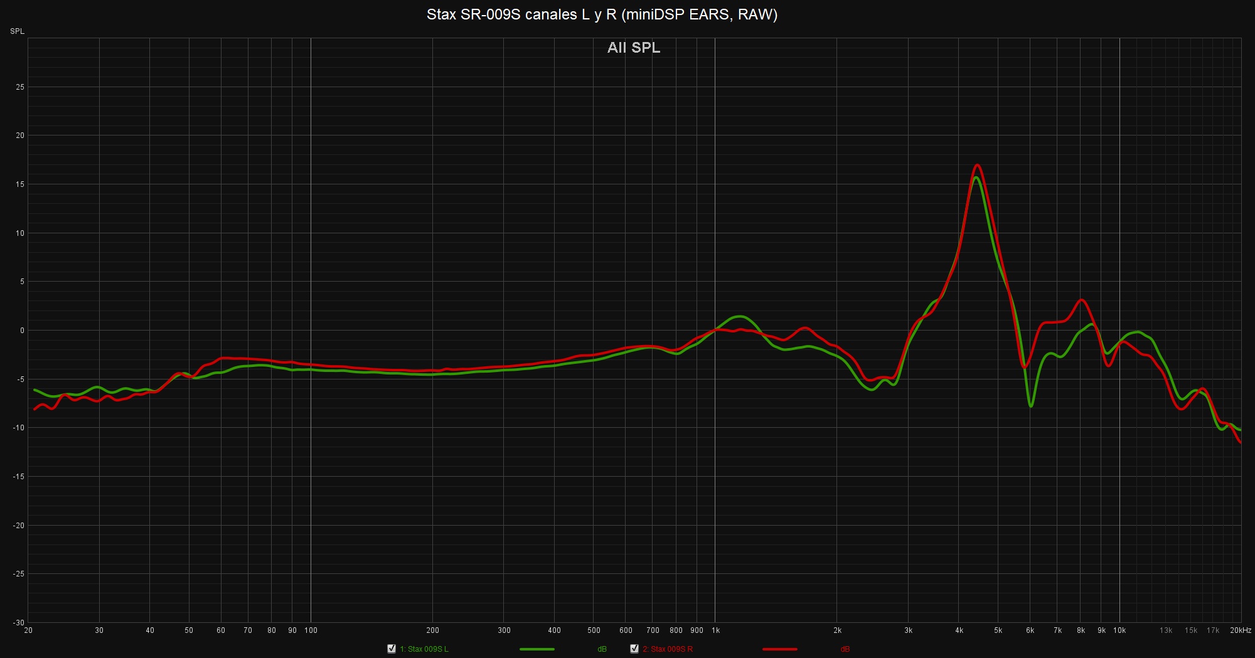Click the graph title text at top
This screenshot has width=1255, height=658.
click(602, 14)
